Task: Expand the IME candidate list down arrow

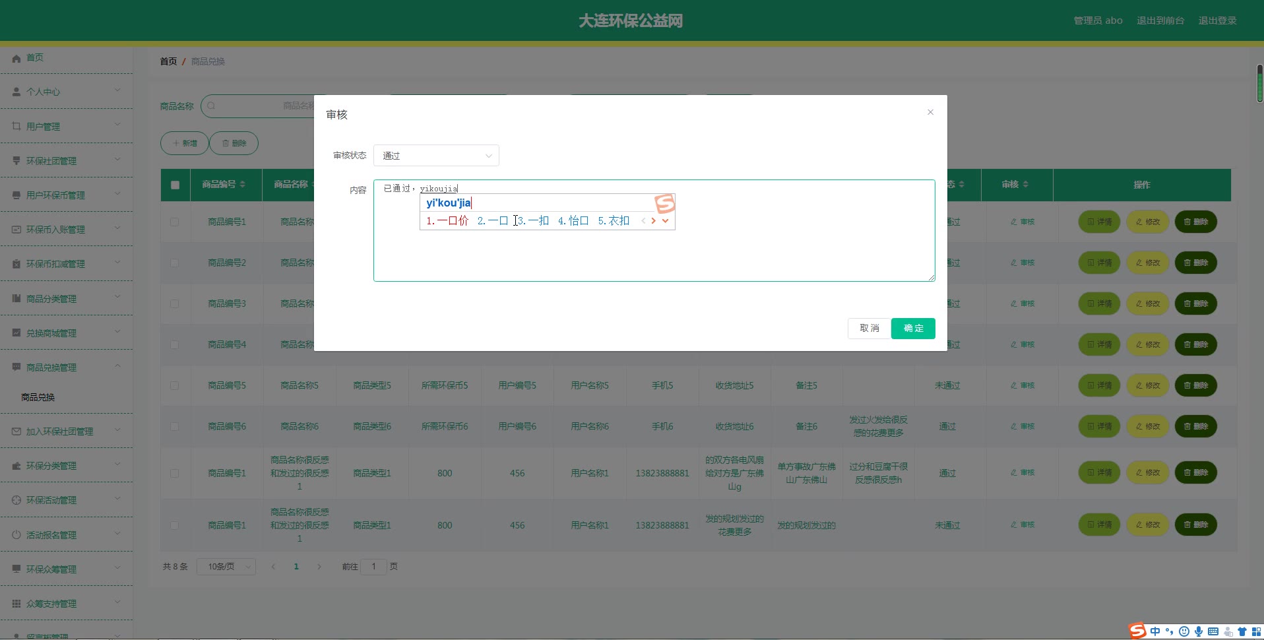Action: [666, 221]
